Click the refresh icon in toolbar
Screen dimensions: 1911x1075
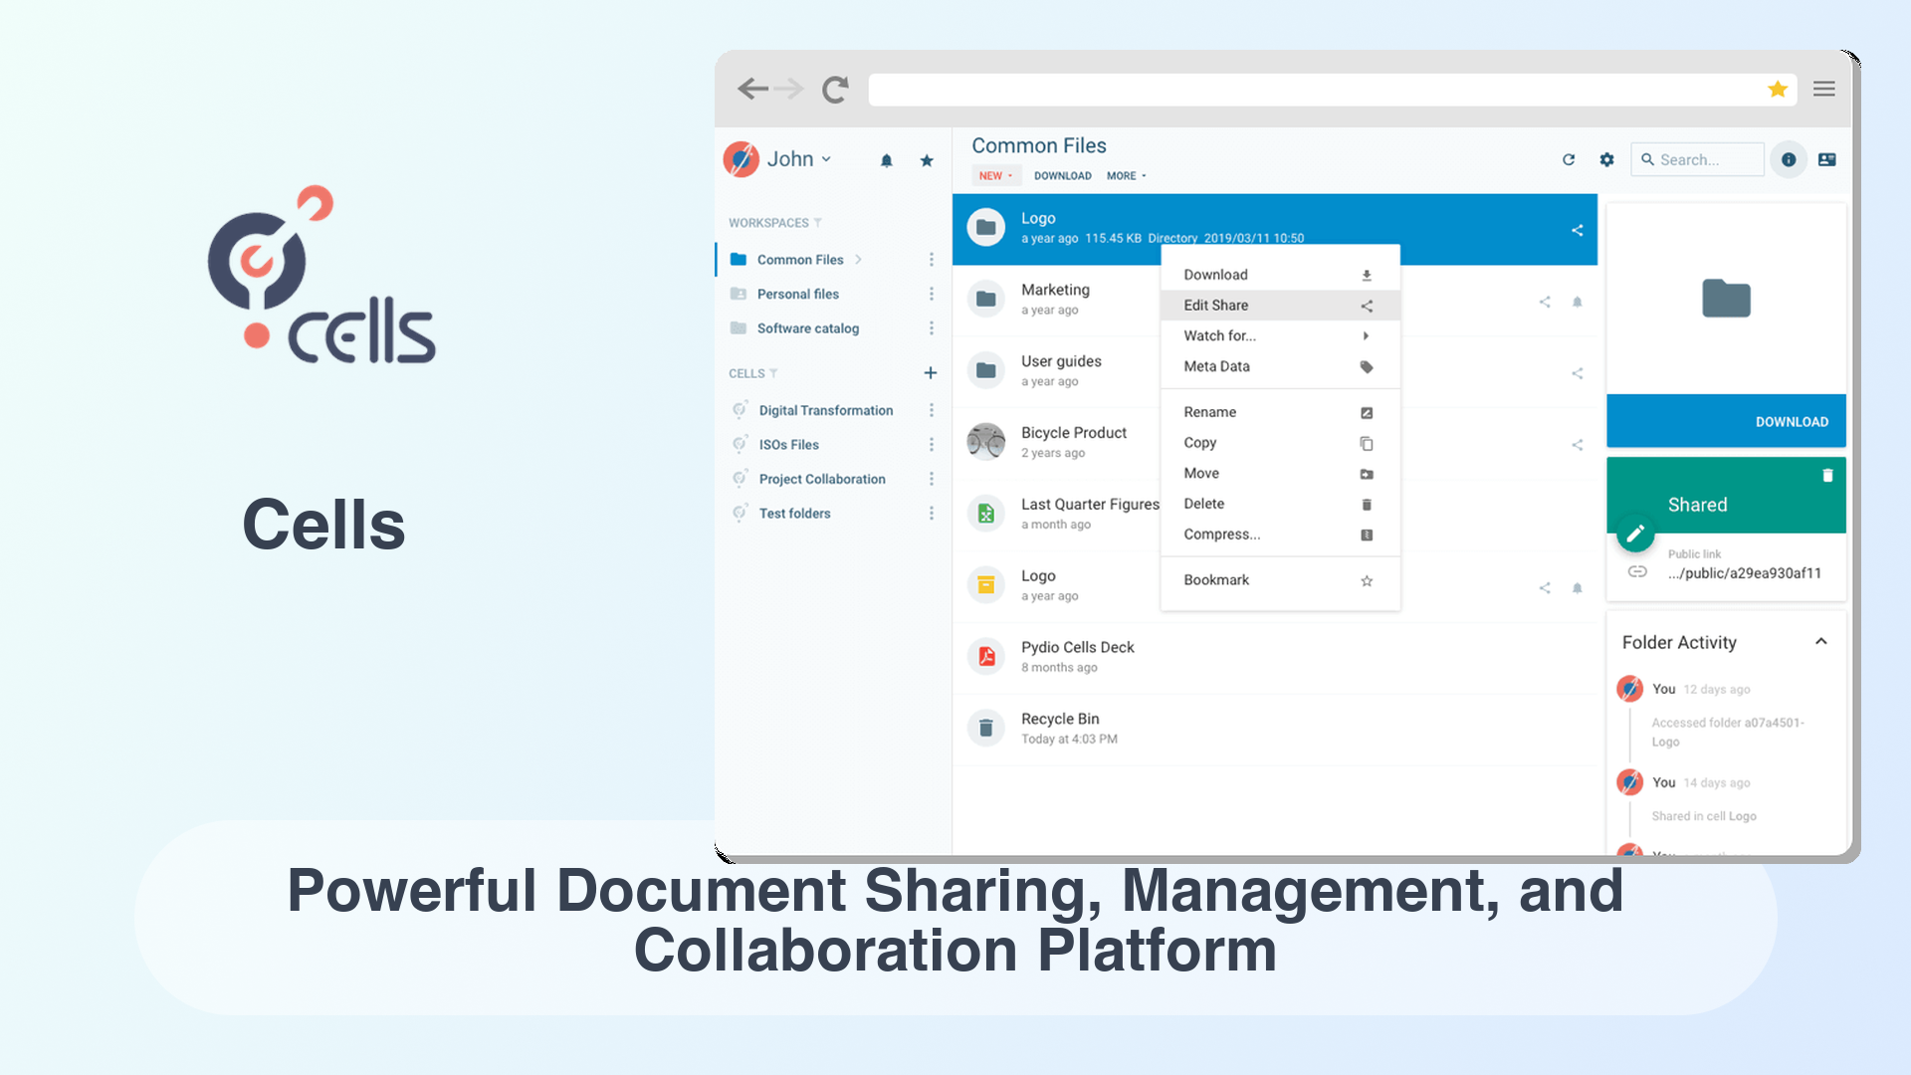(1569, 159)
